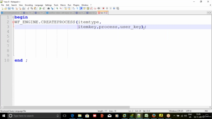The width and height of the screenshot is (212, 119).
Task: Switch to the workflow videos tab
Action: [x=60, y=13]
